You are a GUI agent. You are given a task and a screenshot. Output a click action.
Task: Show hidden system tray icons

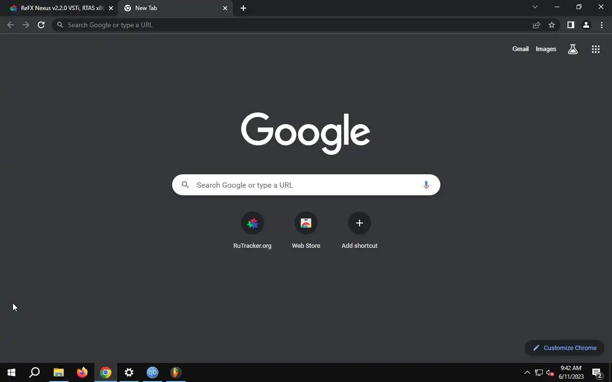[x=527, y=372]
